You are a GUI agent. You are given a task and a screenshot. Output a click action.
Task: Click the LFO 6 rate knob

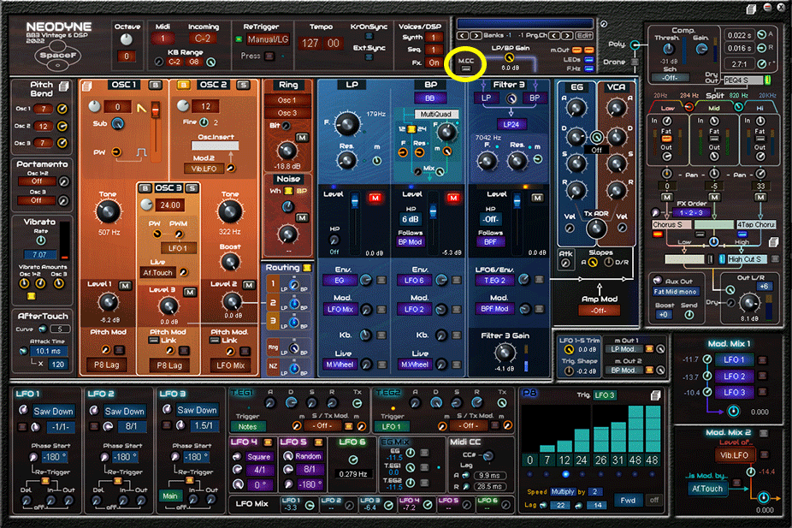[353, 460]
